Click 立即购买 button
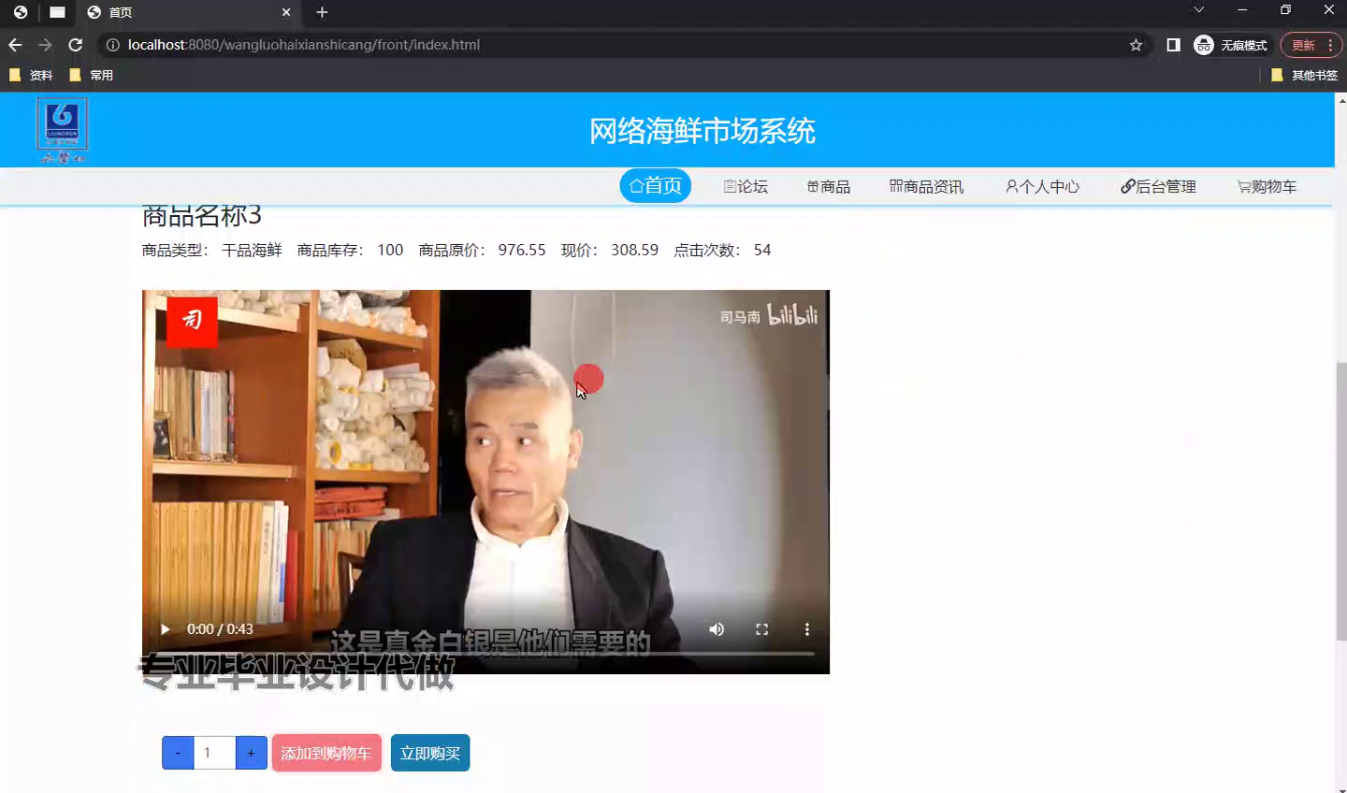This screenshot has height=793, width=1347. point(430,753)
